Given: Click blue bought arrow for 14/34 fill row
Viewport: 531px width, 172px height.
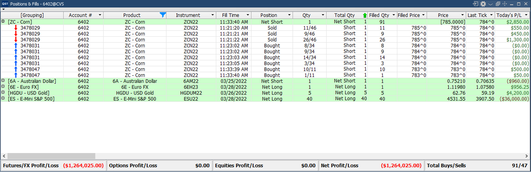Looking at the screenshot, I should point(15,58).
